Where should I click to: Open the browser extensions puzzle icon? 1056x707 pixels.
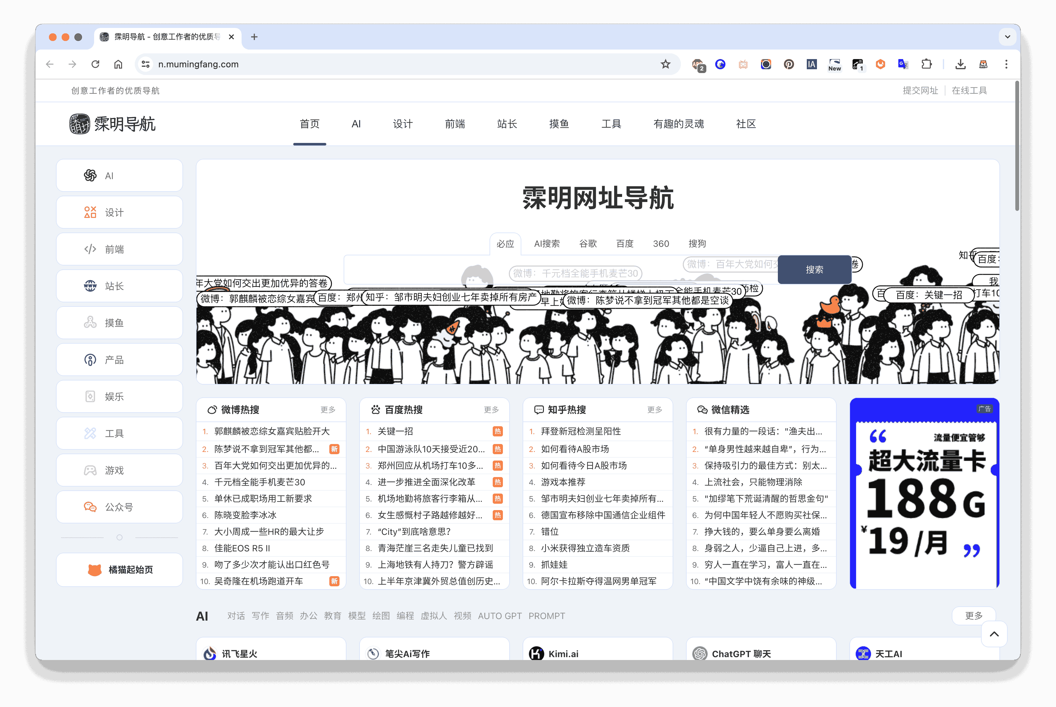[x=927, y=64]
